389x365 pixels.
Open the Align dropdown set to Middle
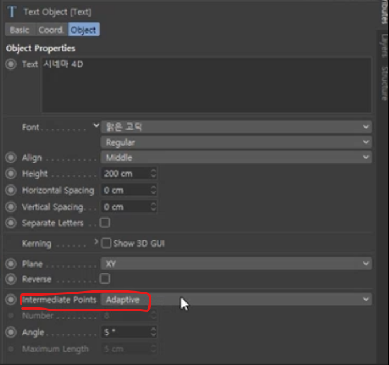pos(236,158)
